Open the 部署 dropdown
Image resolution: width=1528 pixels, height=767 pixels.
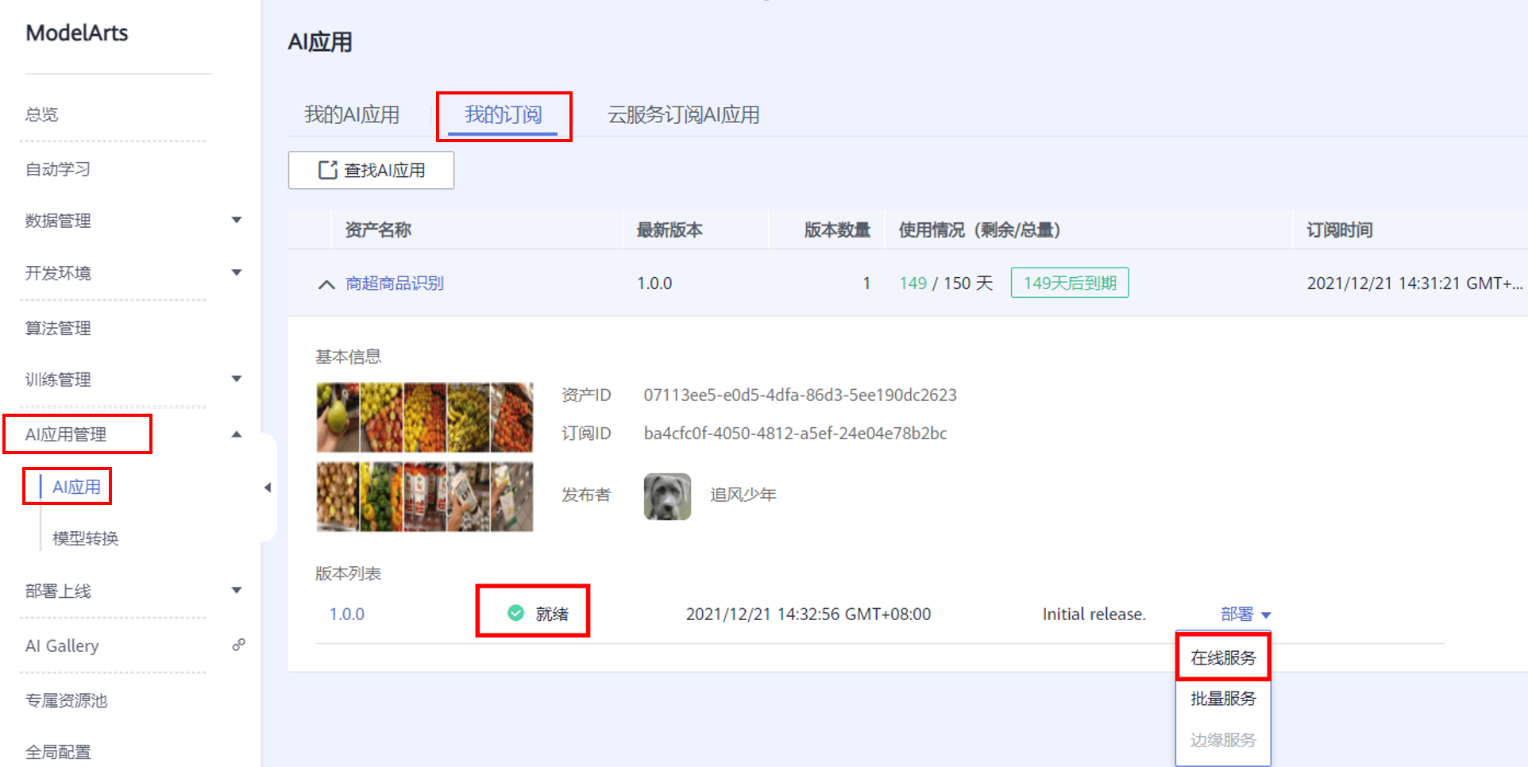pos(1245,614)
